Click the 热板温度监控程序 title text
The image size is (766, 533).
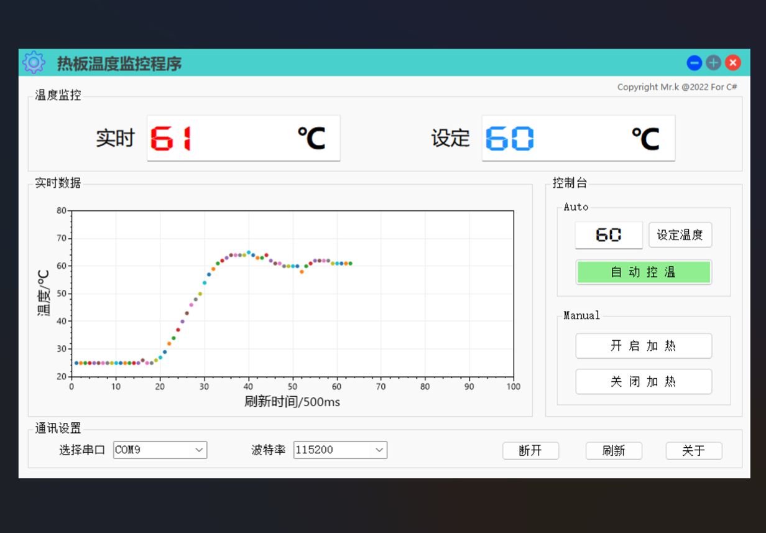pos(119,63)
